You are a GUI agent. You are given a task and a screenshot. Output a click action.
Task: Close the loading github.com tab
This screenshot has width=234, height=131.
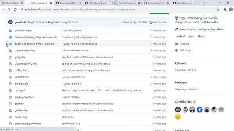coord(51,3)
